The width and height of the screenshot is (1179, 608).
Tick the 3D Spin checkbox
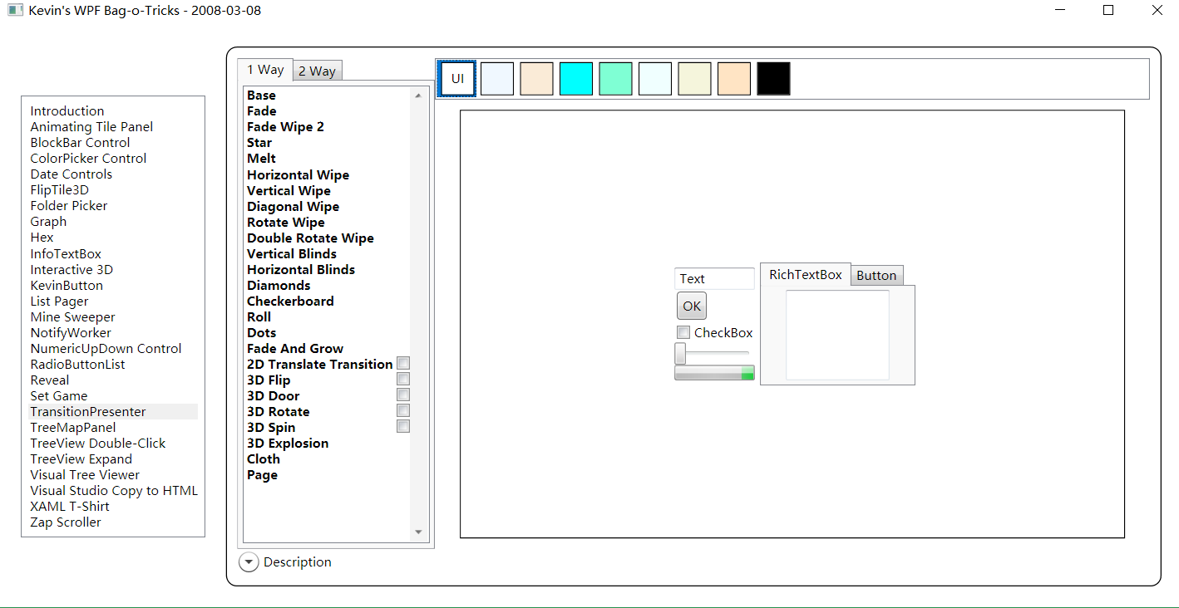403,427
